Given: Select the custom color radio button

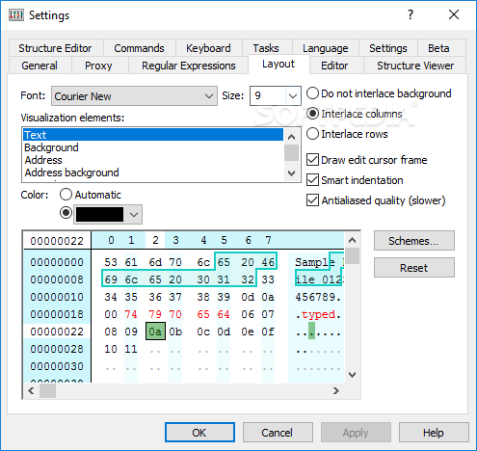Looking at the screenshot, I should [x=66, y=212].
